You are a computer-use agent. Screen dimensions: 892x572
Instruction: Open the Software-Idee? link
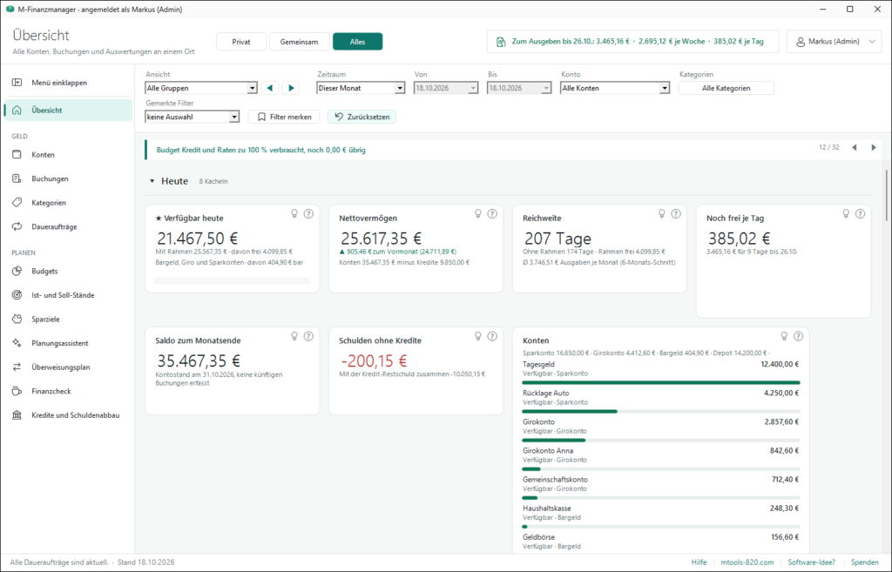coord(811,562)
